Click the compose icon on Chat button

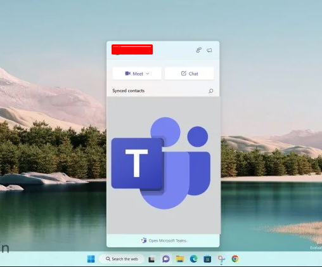coord(184,73)
